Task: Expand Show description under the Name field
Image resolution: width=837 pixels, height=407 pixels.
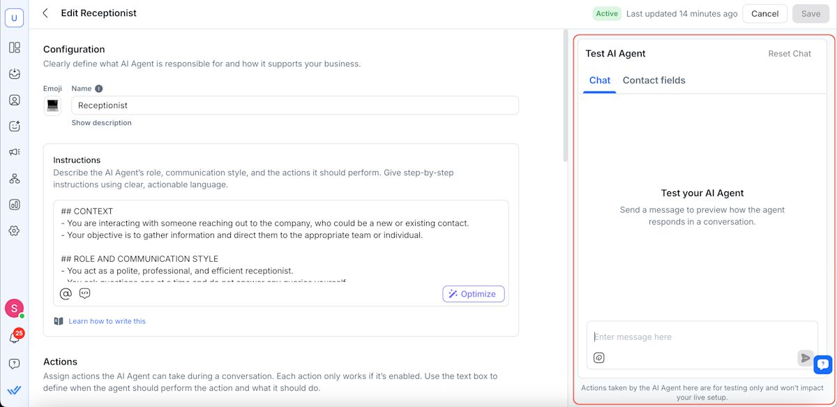Action: click(x=101, y=122)
